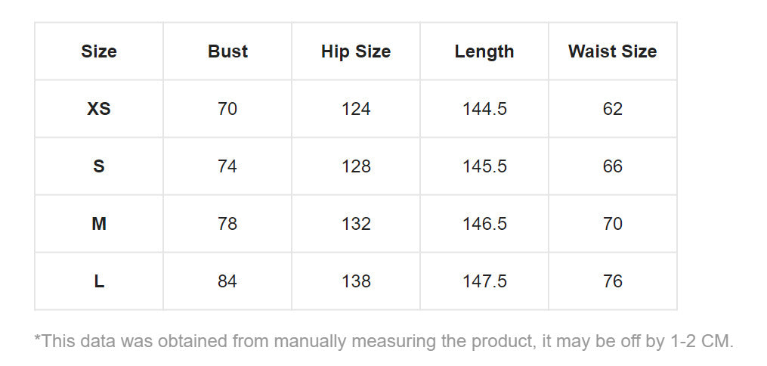This screenshot has width=767, height=366.
Task: Select hip size value 124
Action: point(356,109)
